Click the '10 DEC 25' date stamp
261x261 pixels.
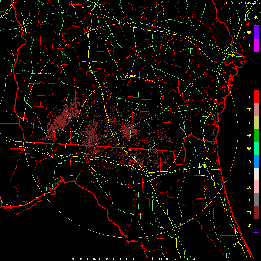168,259
